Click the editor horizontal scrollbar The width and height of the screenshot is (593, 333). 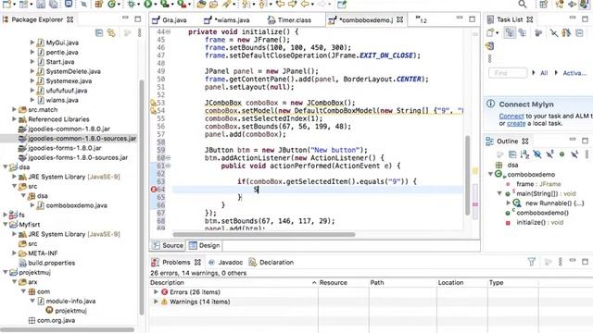(x=264, y=234)
